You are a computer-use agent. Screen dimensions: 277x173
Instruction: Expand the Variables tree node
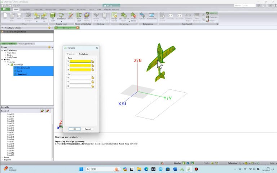pos(5,53)
